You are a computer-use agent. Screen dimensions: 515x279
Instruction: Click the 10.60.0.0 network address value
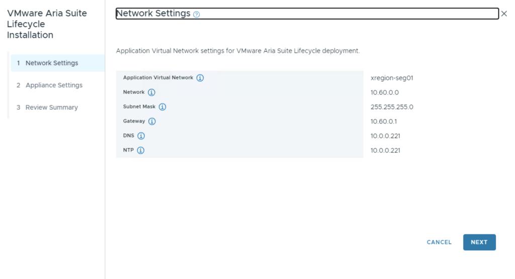[x=385, y=93]
